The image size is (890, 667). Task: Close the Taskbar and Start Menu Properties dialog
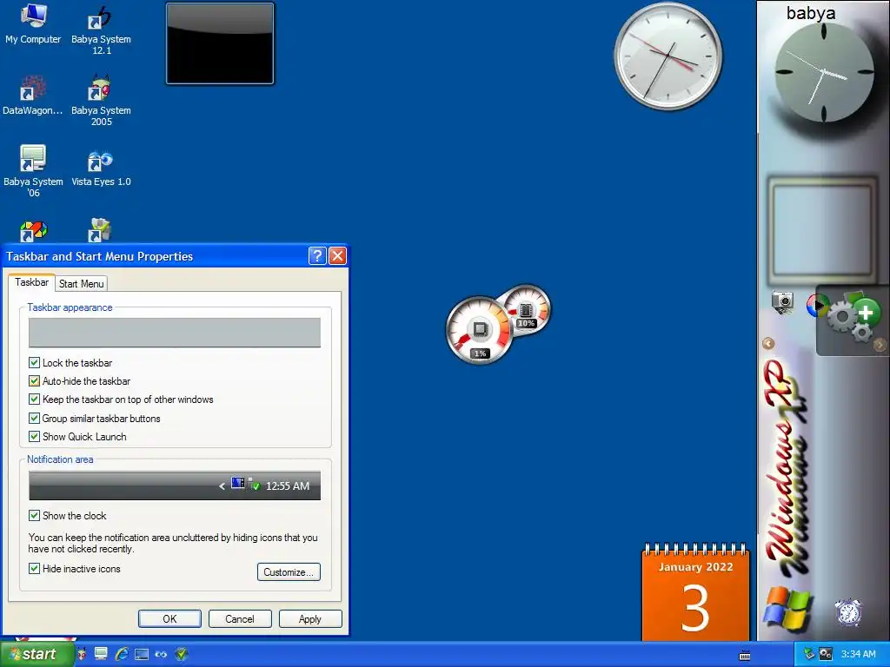(338, 256)
